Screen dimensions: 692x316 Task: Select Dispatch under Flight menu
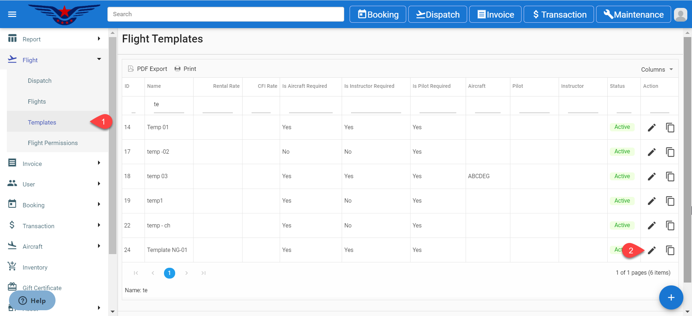[x=40, y=81]
